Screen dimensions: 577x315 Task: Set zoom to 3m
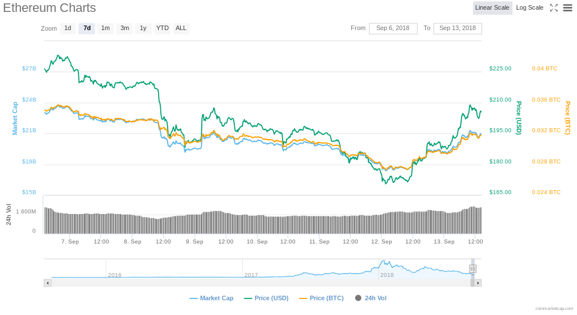124,28
